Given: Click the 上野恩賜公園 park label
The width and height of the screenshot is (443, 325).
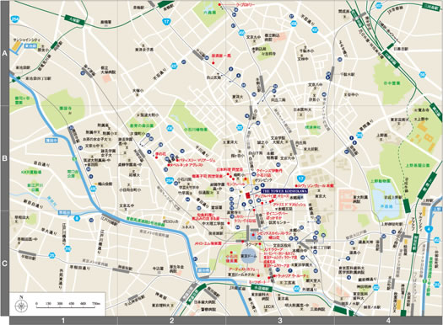Looking at the screenshot, I should pos(418,165).
